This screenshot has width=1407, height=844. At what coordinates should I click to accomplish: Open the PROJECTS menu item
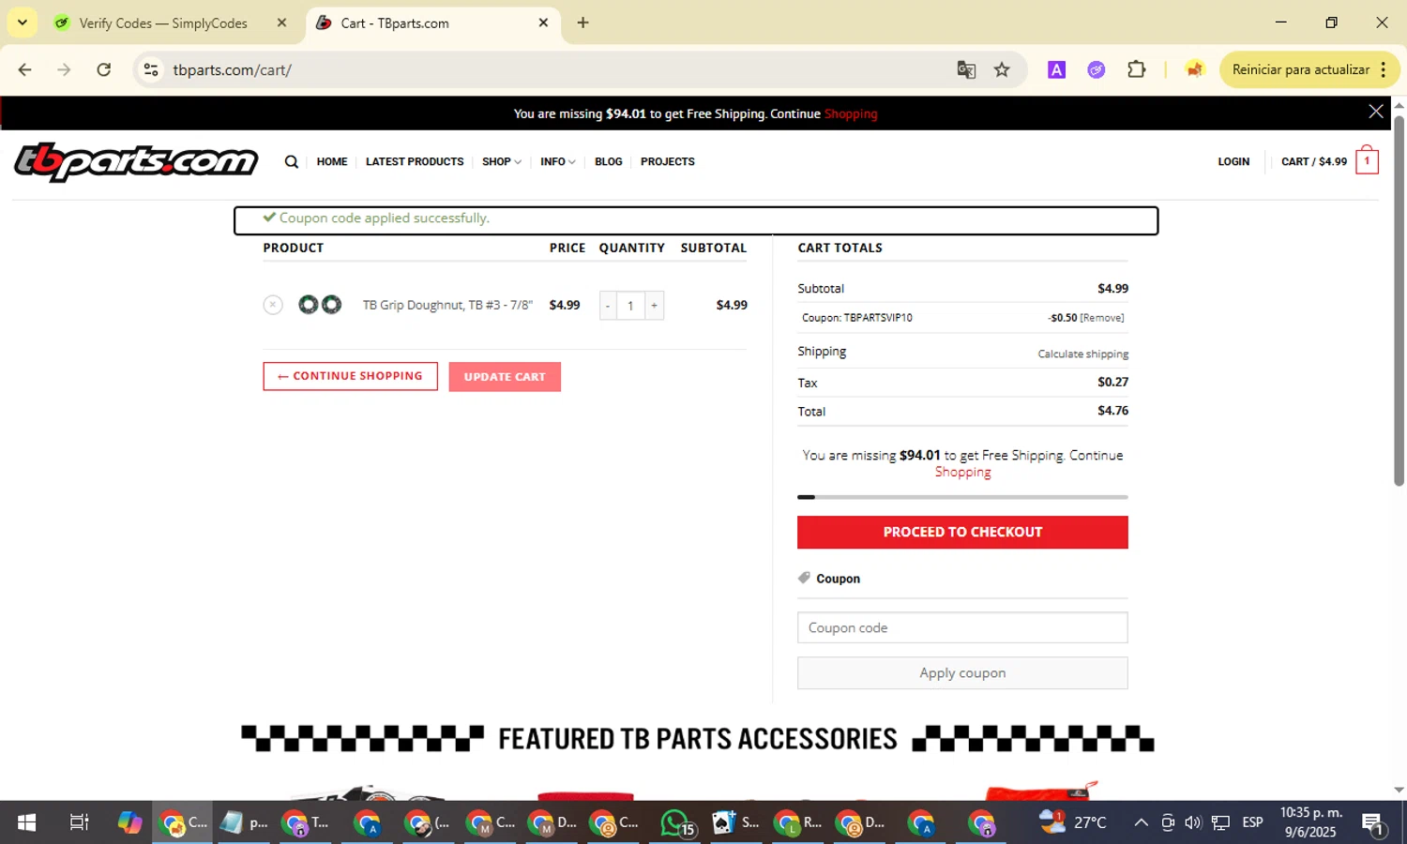tap(668, 161)
